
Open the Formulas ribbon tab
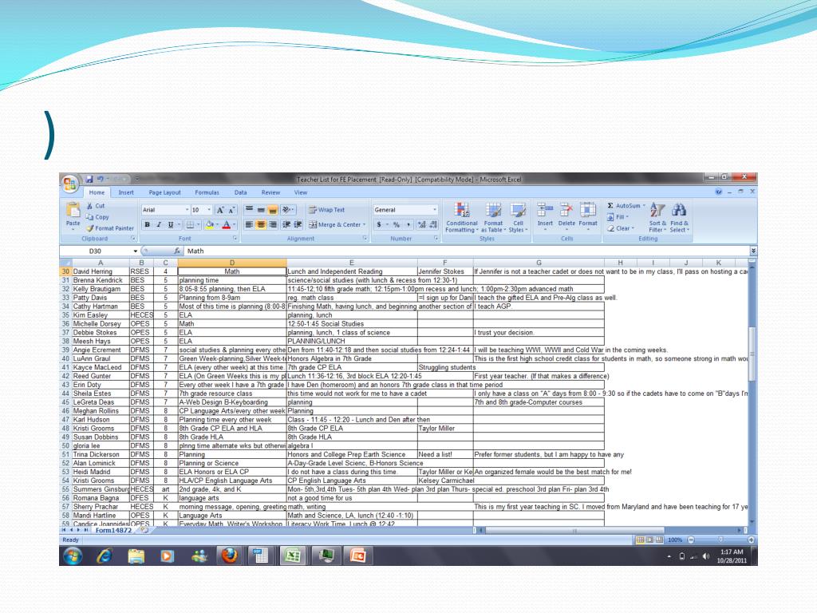(x=207, y=192)
